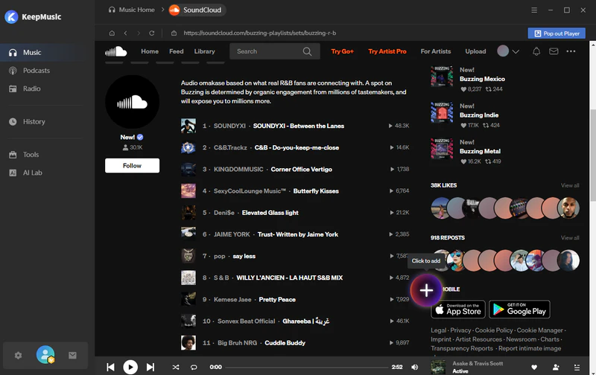The image size is (596, 375).
Task: Open the user account avatar in sidebar
Action: [45, 355]
